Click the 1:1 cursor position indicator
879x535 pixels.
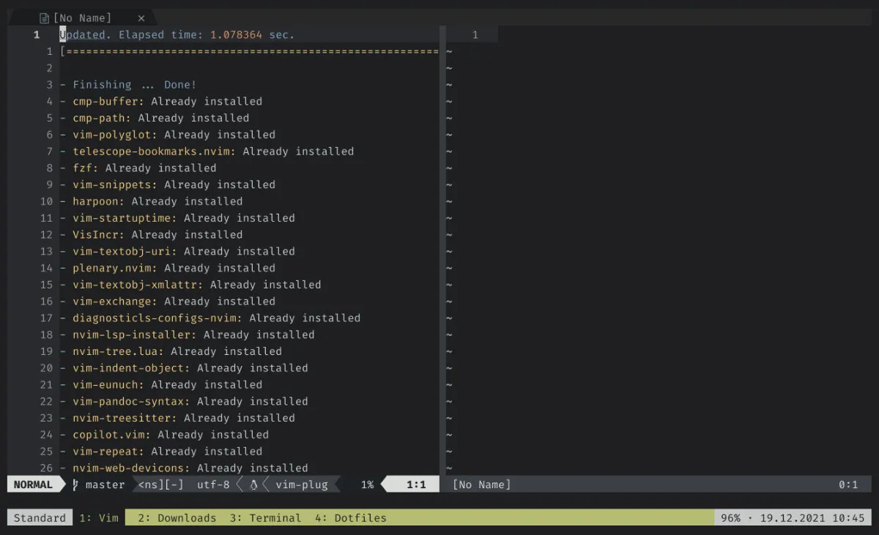416,485
